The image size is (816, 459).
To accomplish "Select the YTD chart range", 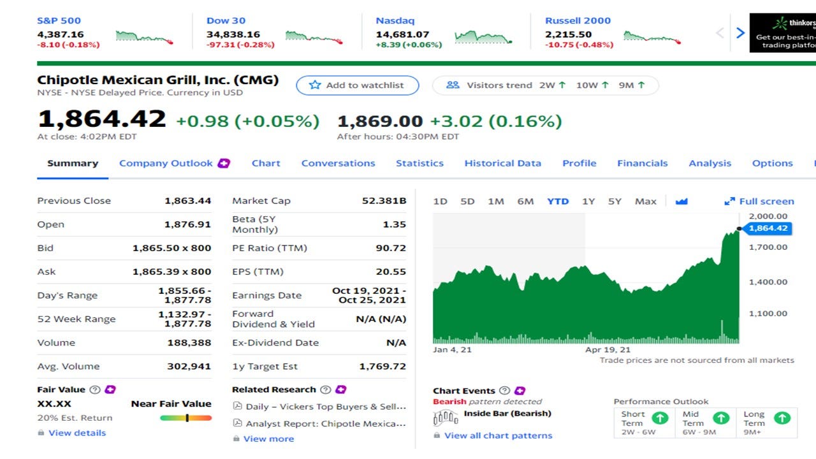I will [558, 201].
